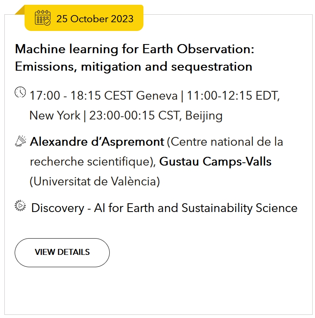315x318 pixels.
Task: Click the folded corner of the yellow badge
Action: click(x=21, y=10)
